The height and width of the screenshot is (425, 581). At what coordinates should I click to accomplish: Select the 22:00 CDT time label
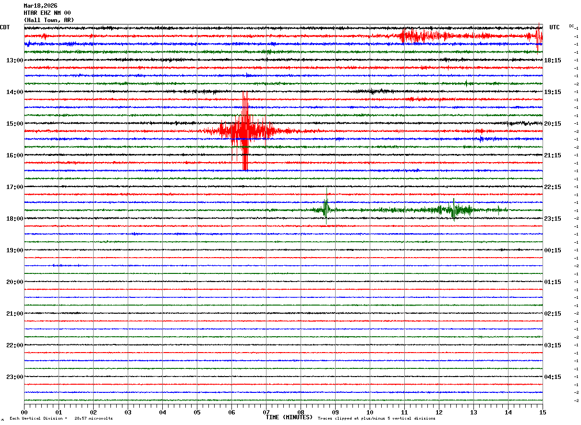click(14, 345)
